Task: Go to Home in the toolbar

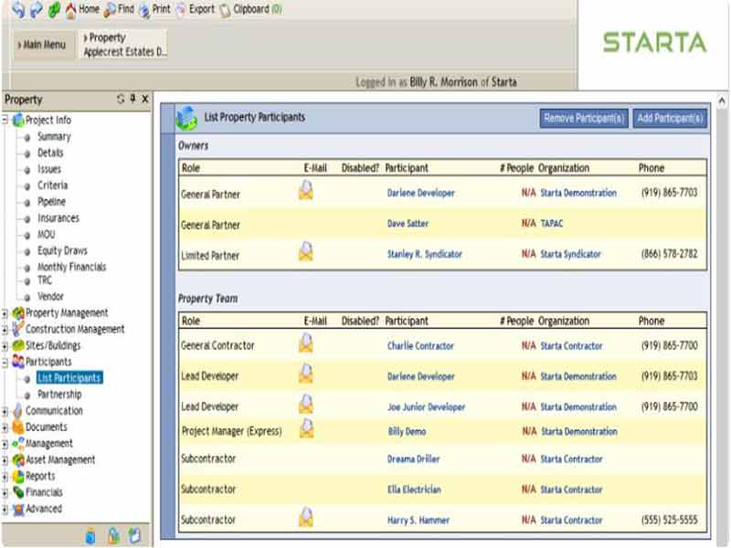Action: 82,9
